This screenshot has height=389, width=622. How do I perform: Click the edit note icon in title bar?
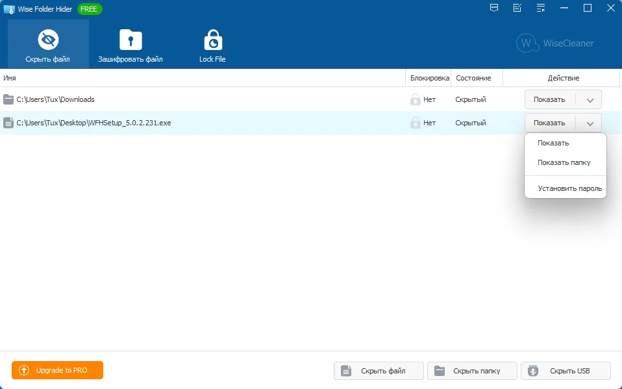[517, 8]
